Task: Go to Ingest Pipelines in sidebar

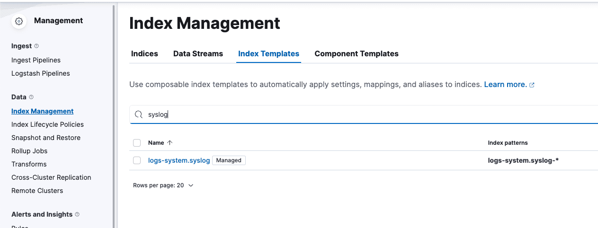Action: pyautogui.click(x=36, y=60)
